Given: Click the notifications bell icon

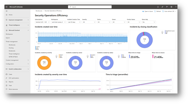Looking at the screenshot, I should 158,7.
